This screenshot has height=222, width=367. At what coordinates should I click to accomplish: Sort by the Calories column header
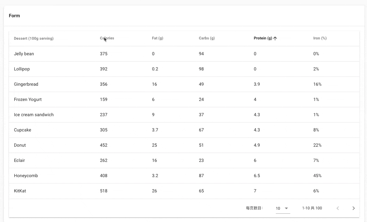pyautogui.click(x=107, y=38)
